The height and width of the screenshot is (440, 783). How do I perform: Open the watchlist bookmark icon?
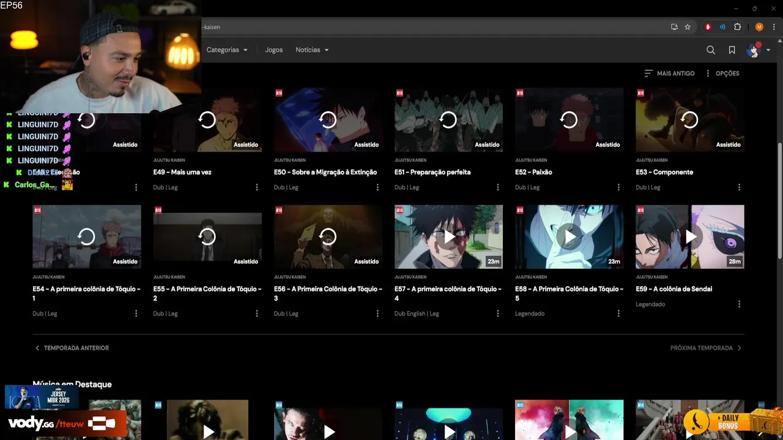tap(732, 50)
